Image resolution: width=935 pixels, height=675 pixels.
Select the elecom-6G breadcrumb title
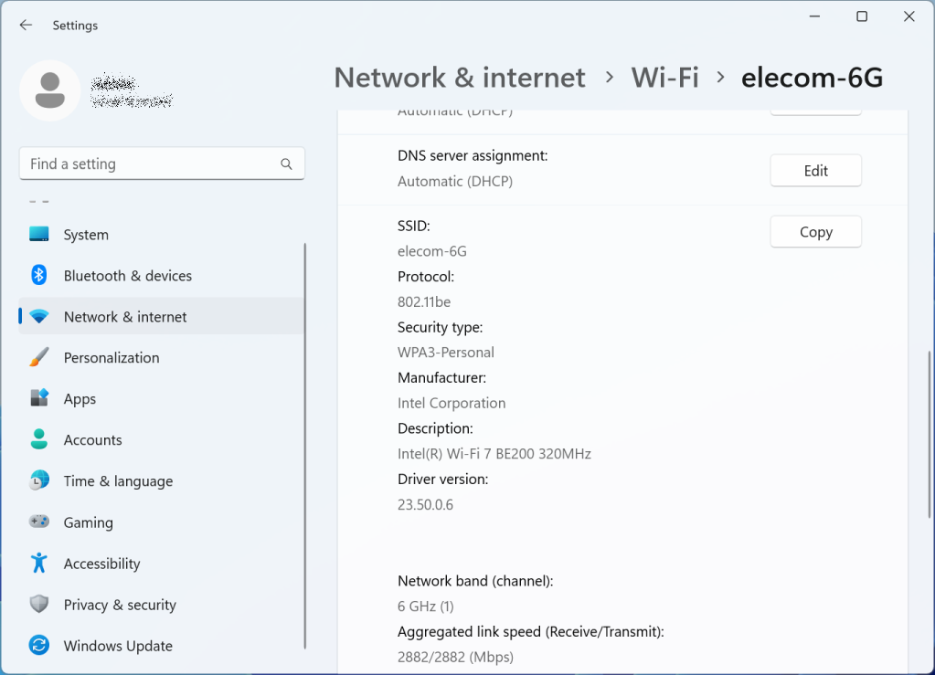pyautogui.click(x=811, y=78)
